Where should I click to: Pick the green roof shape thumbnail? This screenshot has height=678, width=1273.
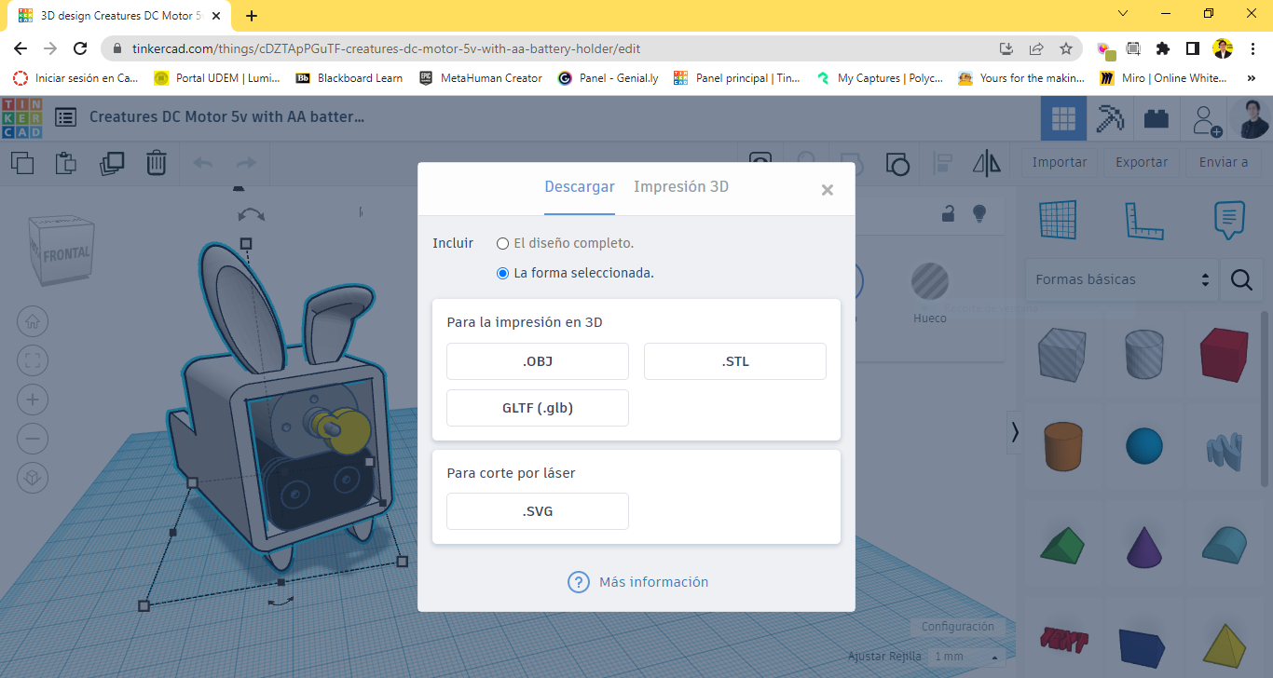(1063, 546)
